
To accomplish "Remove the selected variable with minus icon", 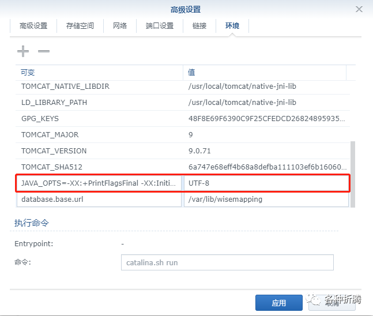I will pos(44,51).
